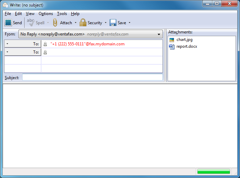The width and height of the screenshot is (240, 178).
Task: Open the Options menu
Action: point(46,14)
